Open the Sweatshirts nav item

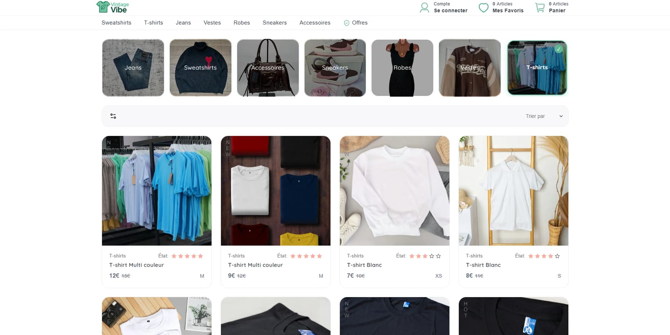(x=116, y=22)
